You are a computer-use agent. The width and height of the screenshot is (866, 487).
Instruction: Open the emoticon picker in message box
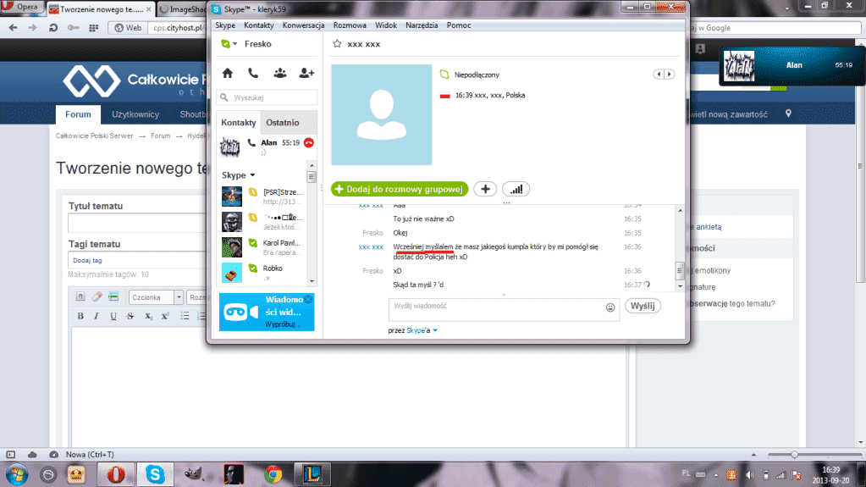click(x=610, y=307)
